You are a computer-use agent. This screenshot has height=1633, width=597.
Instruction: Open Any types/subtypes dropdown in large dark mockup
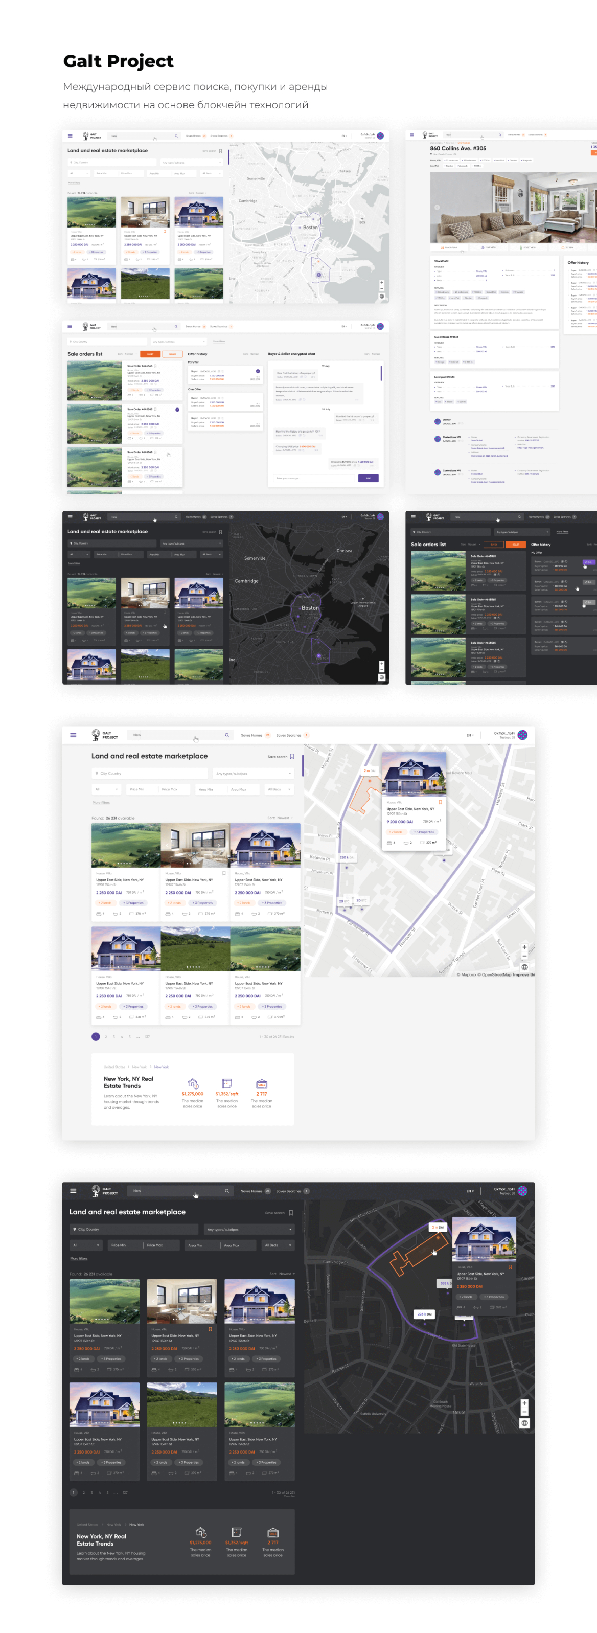(x=249, y=1229)
